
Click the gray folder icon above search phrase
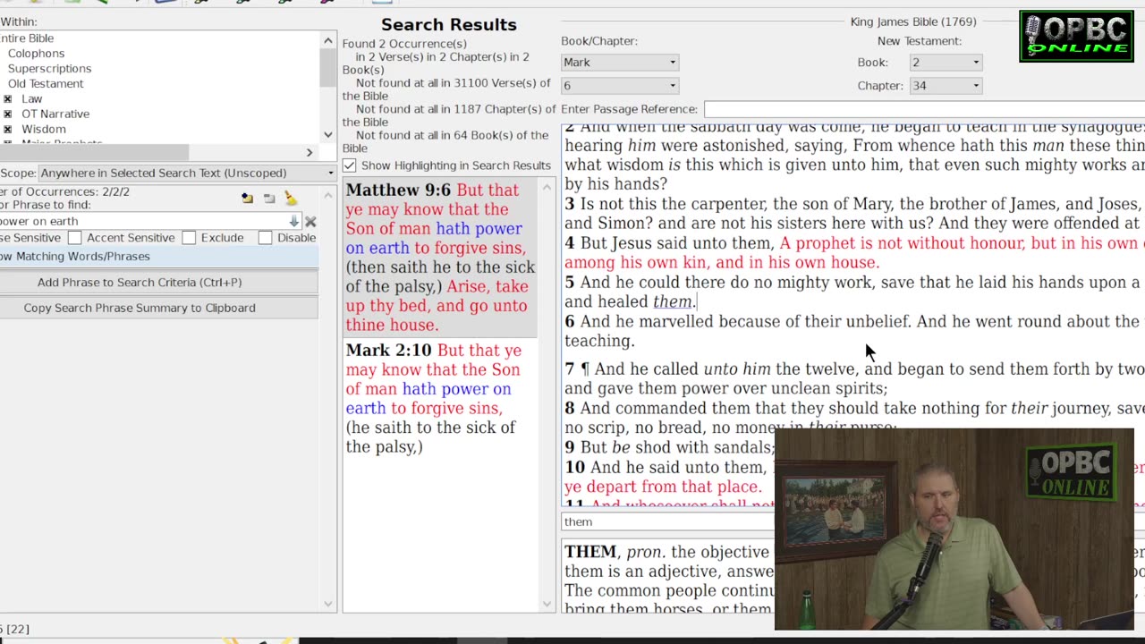(x=268, y=198)
